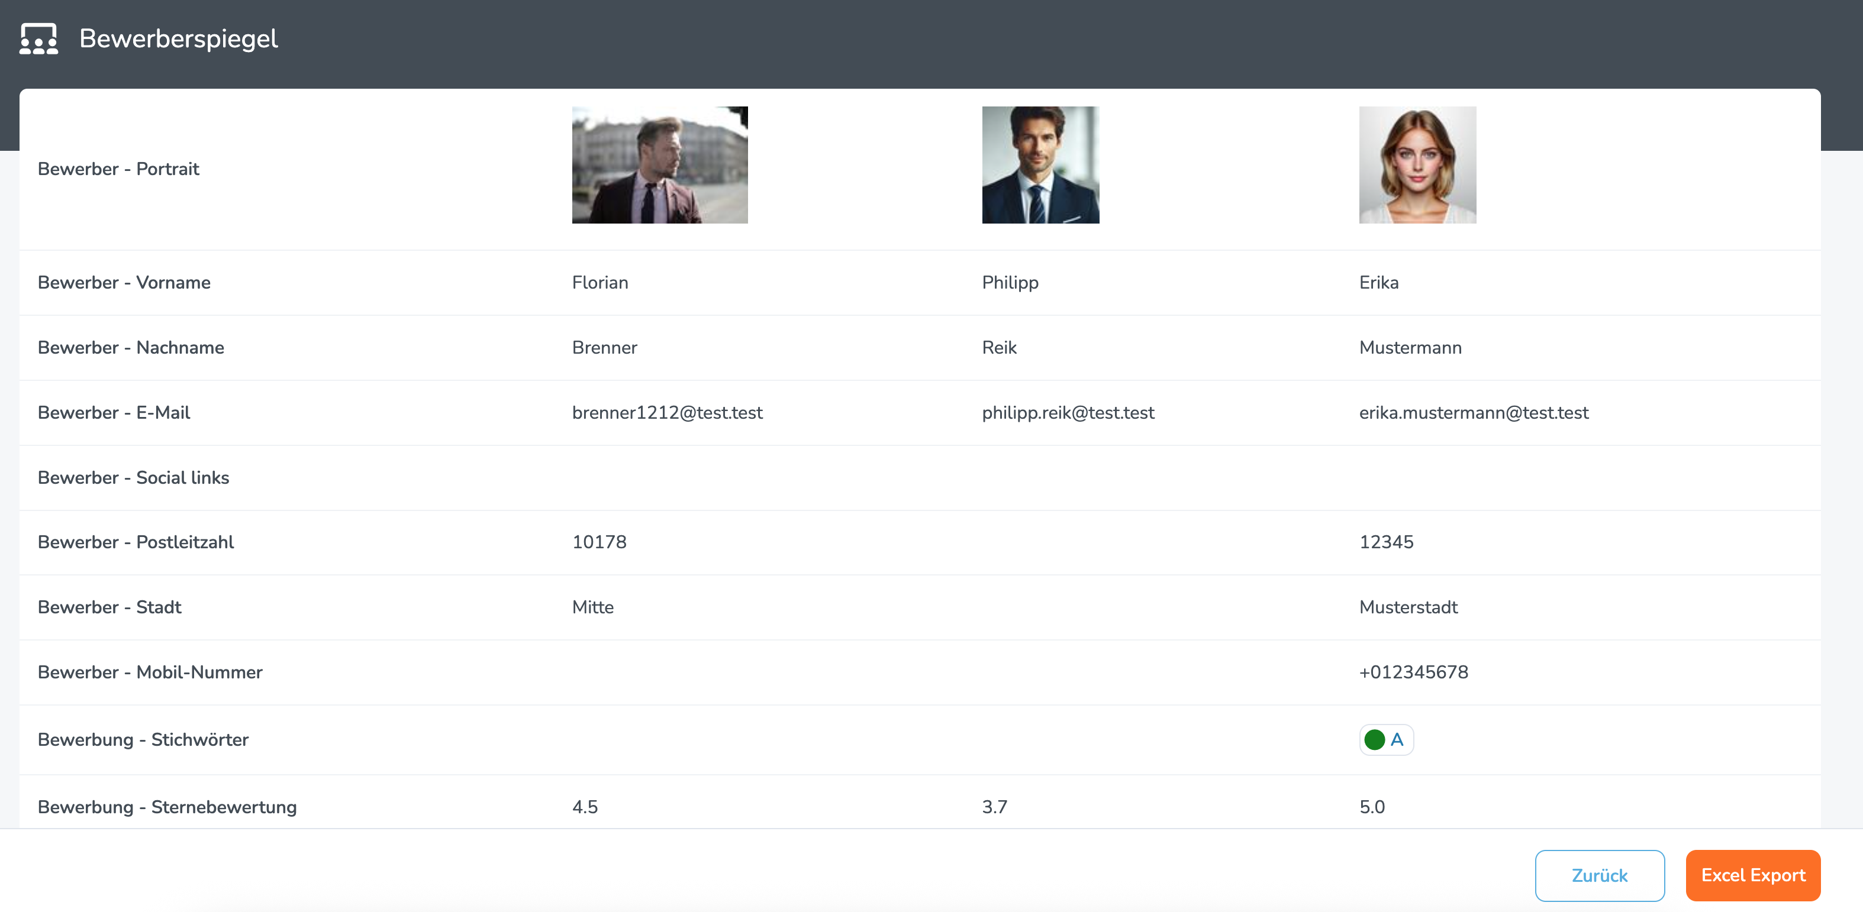Image resolution: width=1863 pixels, height=912 pixels.
Task: Click the row label Bewerber - Vorname
Action: point(124,283)
